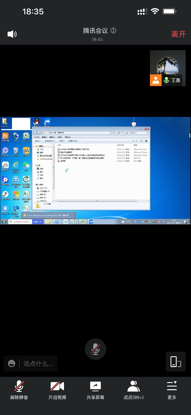Select 王磊's participant video thumbnail

coord(167,68)
